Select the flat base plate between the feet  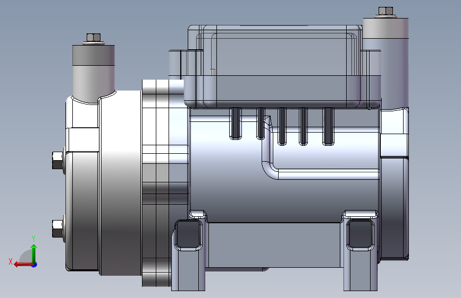273,245
